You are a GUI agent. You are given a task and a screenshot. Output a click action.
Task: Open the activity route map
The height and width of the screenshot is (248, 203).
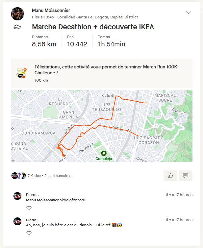[102, 126]
